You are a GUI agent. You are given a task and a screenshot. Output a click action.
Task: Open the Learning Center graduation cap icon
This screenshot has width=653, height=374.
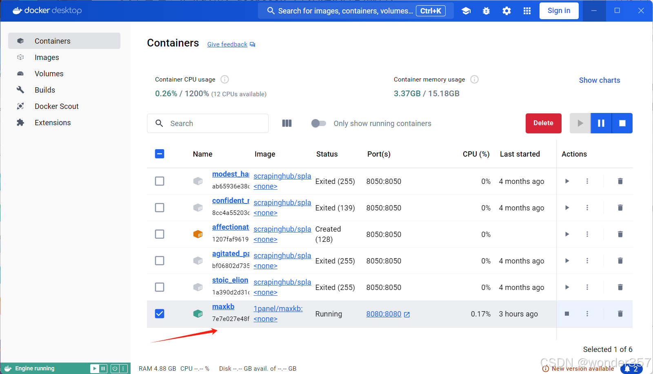pos(466,11)
